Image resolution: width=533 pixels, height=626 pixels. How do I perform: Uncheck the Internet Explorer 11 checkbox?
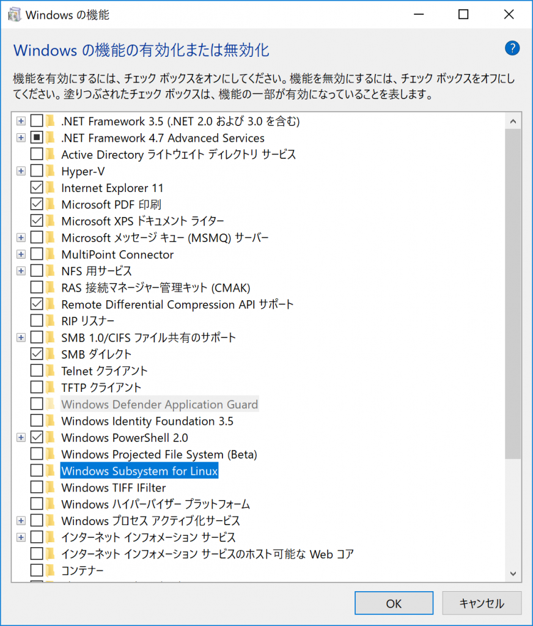[37, 188]
